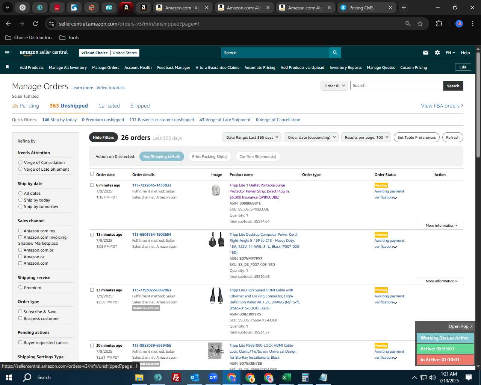Open the browser tab search dropdown
This screenshot has height=385, width=481.
click(x=7, y=8)
